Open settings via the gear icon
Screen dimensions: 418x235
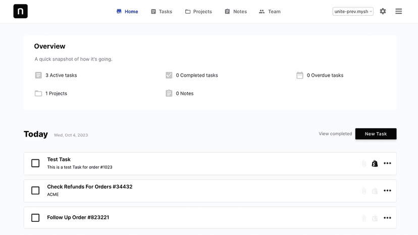383,11
